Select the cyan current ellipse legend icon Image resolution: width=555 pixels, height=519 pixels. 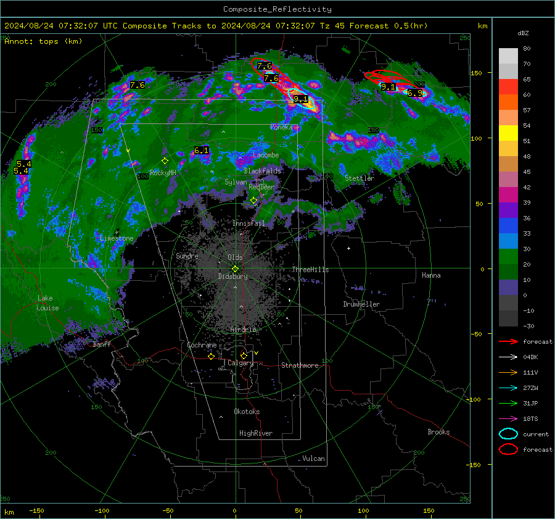508,434
